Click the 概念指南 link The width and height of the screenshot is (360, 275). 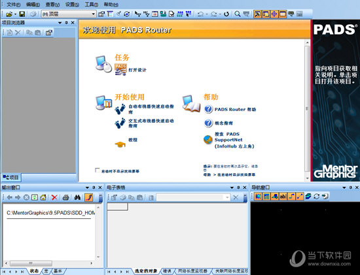(x=224, y=123)
